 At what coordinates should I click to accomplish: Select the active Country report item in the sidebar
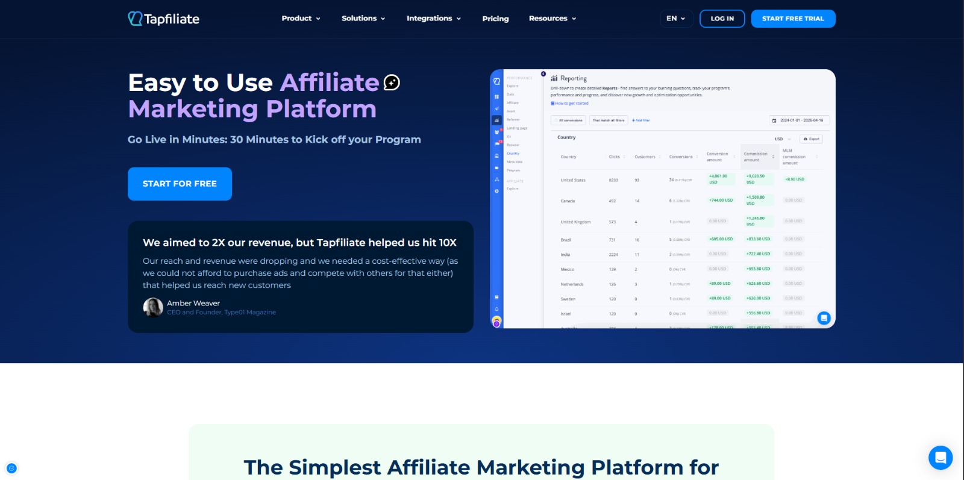click(513, 154)
